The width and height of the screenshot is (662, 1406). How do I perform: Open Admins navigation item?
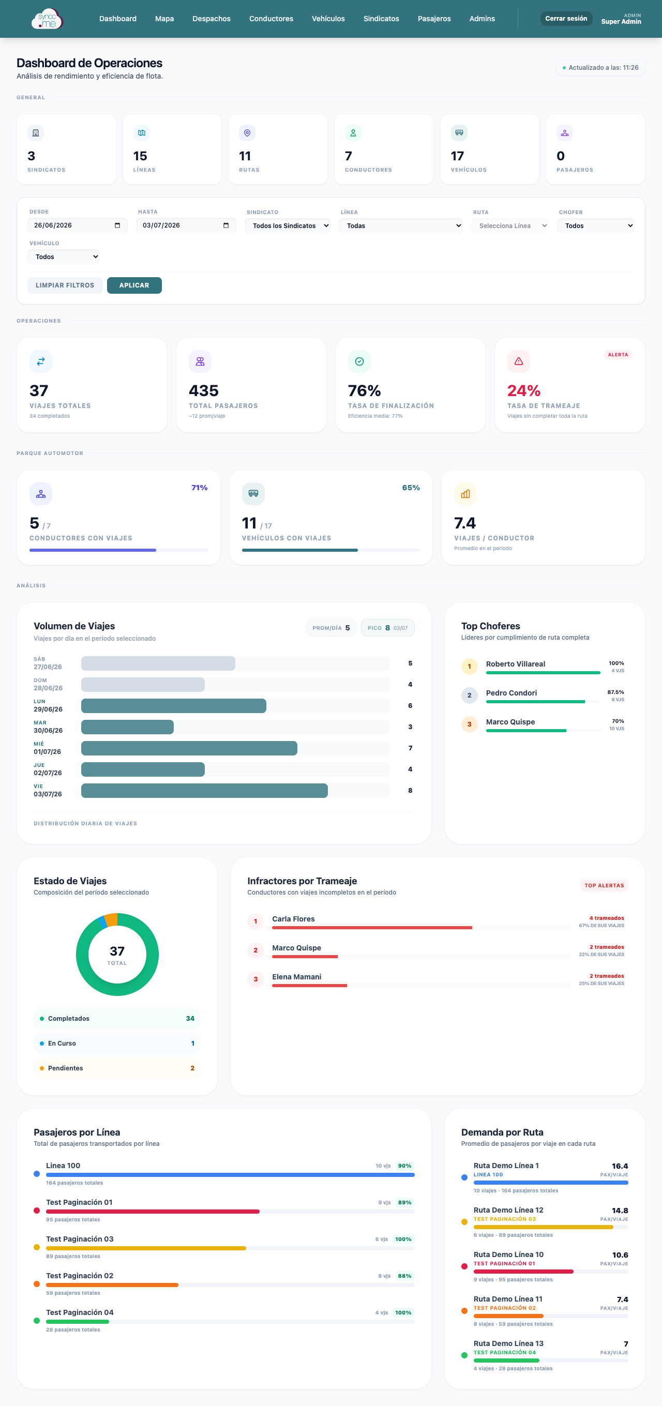point(482,19)
